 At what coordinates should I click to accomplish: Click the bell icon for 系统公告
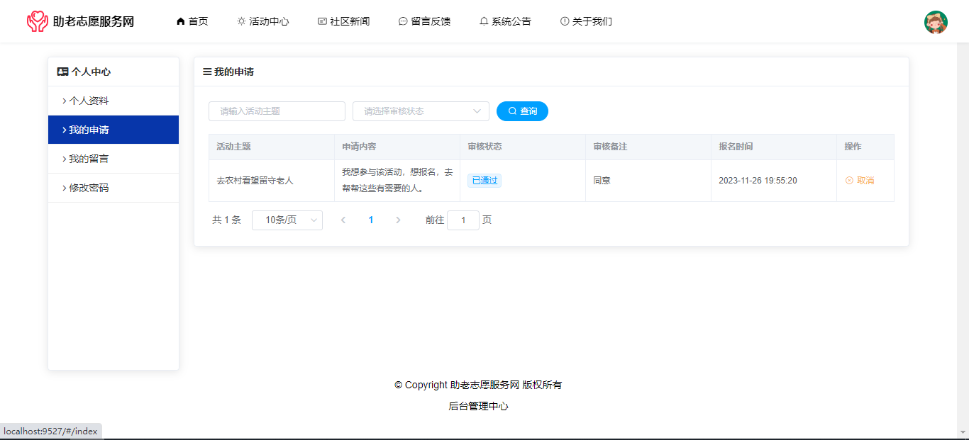click(484, 21)
